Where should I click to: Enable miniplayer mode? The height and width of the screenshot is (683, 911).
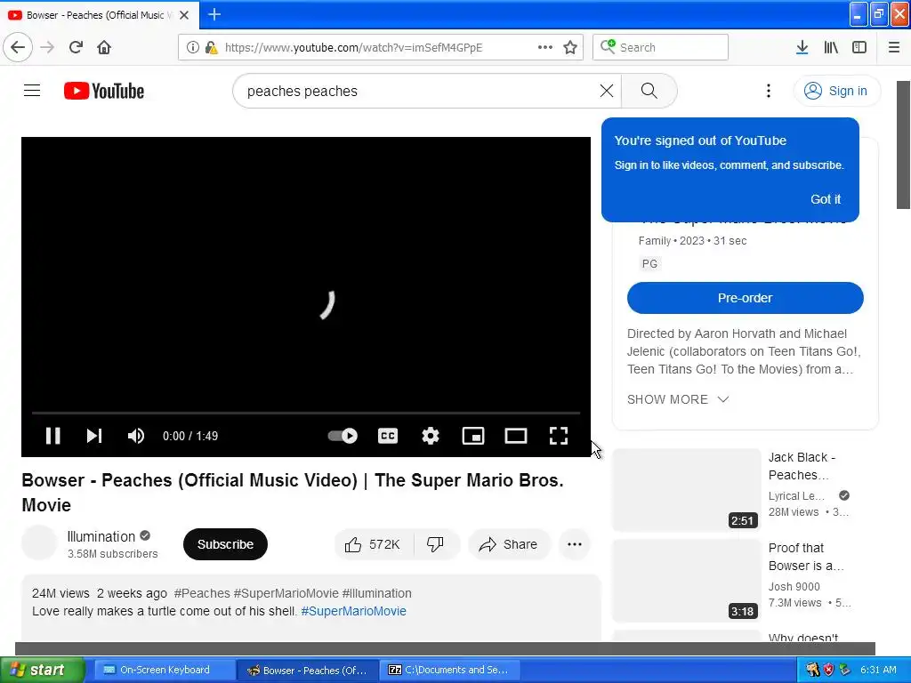click(x=473, y=436)
